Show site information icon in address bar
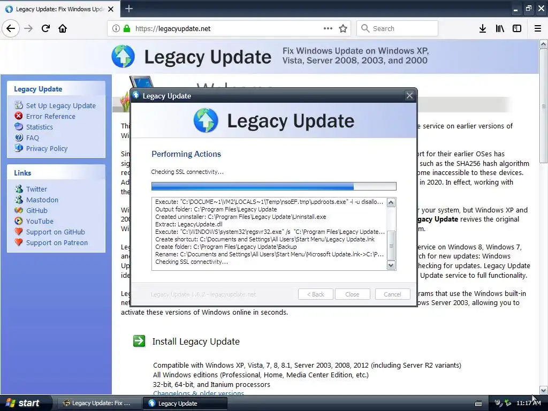The image size is (548, 411). pyautogui.click(x=116, y=28)
